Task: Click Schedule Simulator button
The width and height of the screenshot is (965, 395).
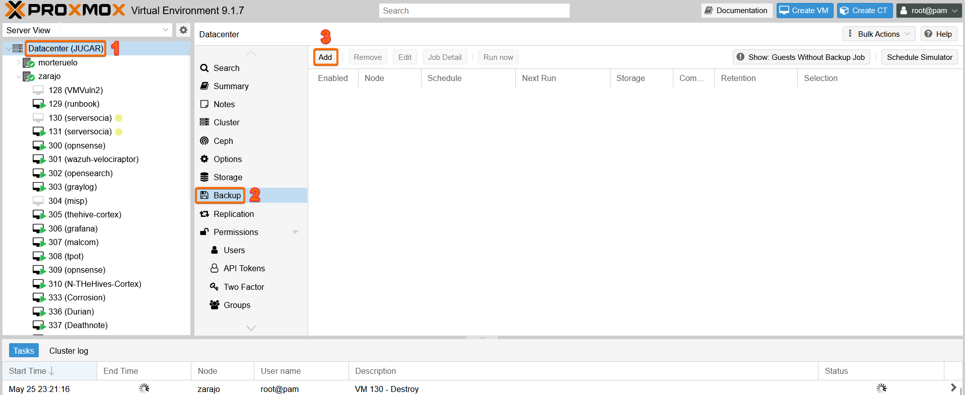Action: pyautogui.click(x=920, y=57)
